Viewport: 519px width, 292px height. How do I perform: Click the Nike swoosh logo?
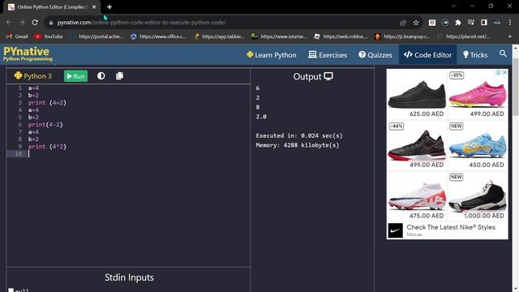(x=395, y=230)
